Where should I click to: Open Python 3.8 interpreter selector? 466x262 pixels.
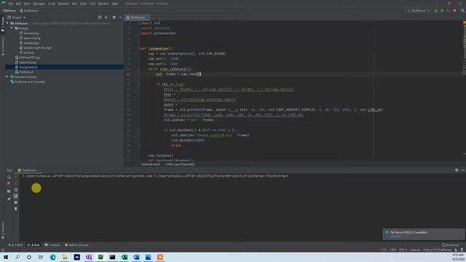tap(437, 250)
